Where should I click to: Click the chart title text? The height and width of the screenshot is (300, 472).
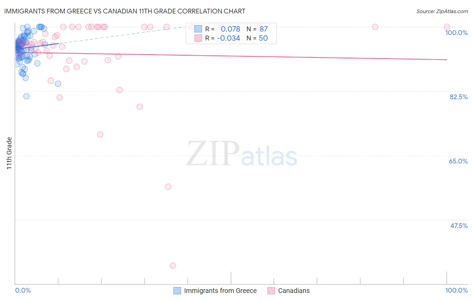125,11
